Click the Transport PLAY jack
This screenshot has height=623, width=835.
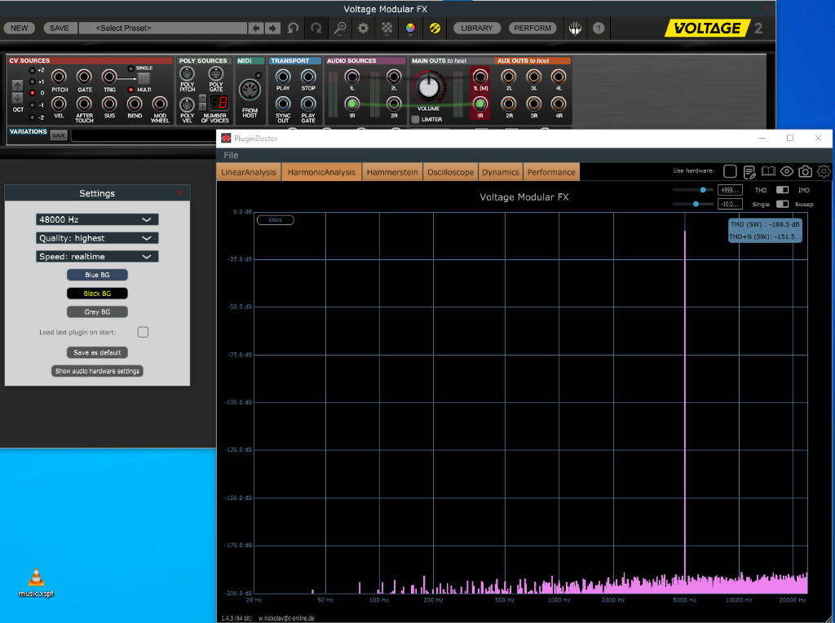click(283, 77)
